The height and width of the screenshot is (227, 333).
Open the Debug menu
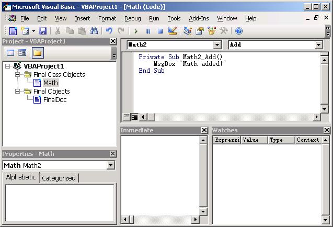point(133,18)
